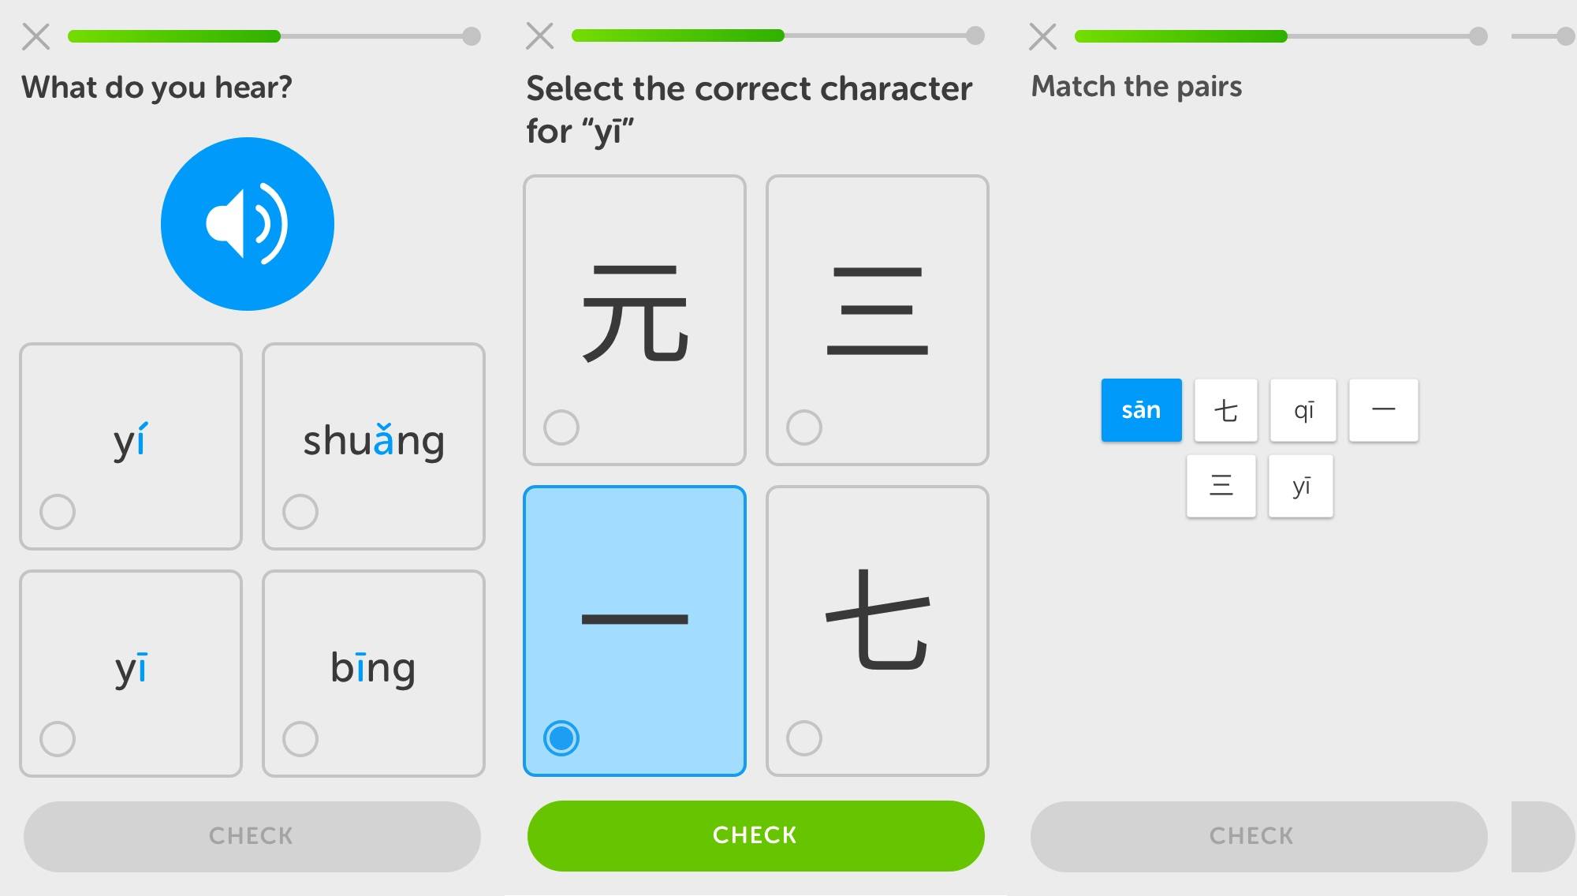
Task: Select the 七 character tile in match pairs
Action: point(1225,409)
